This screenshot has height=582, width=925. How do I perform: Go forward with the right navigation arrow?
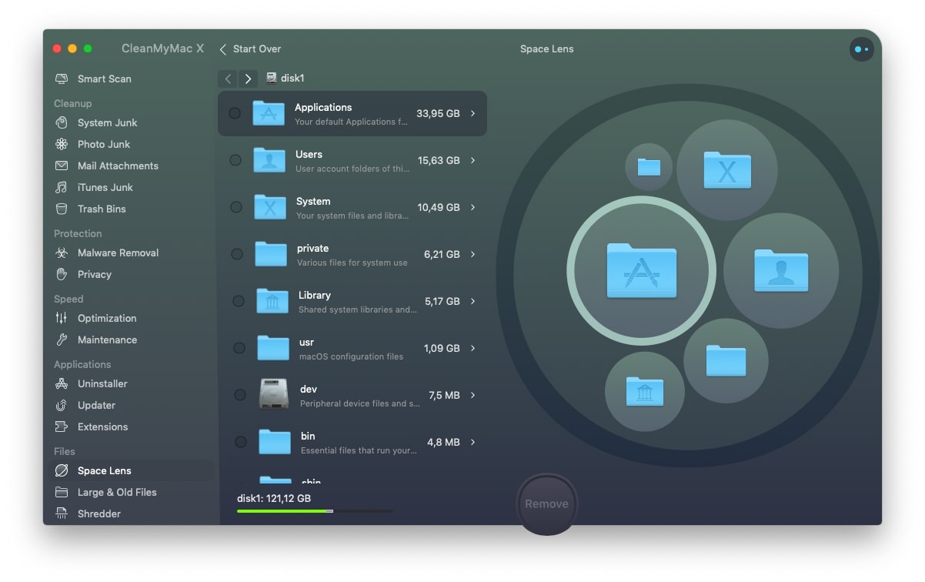coord(247,79)
